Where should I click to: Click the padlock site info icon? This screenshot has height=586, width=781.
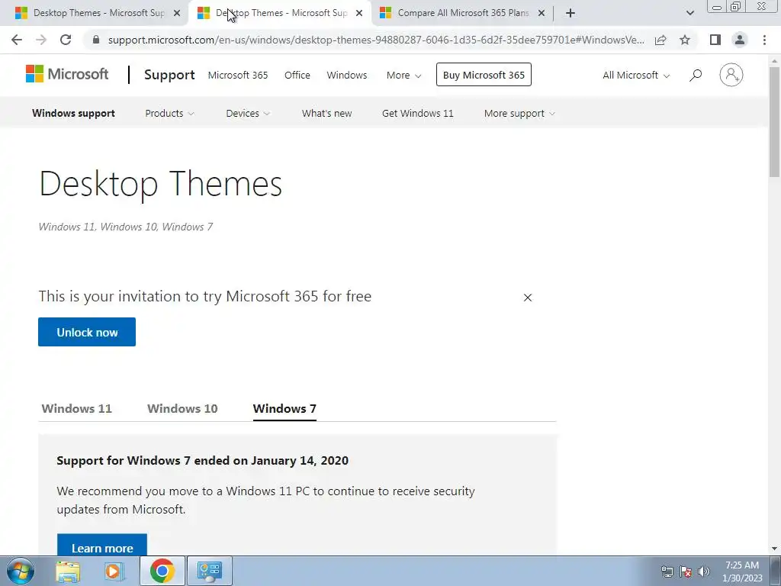96,40
